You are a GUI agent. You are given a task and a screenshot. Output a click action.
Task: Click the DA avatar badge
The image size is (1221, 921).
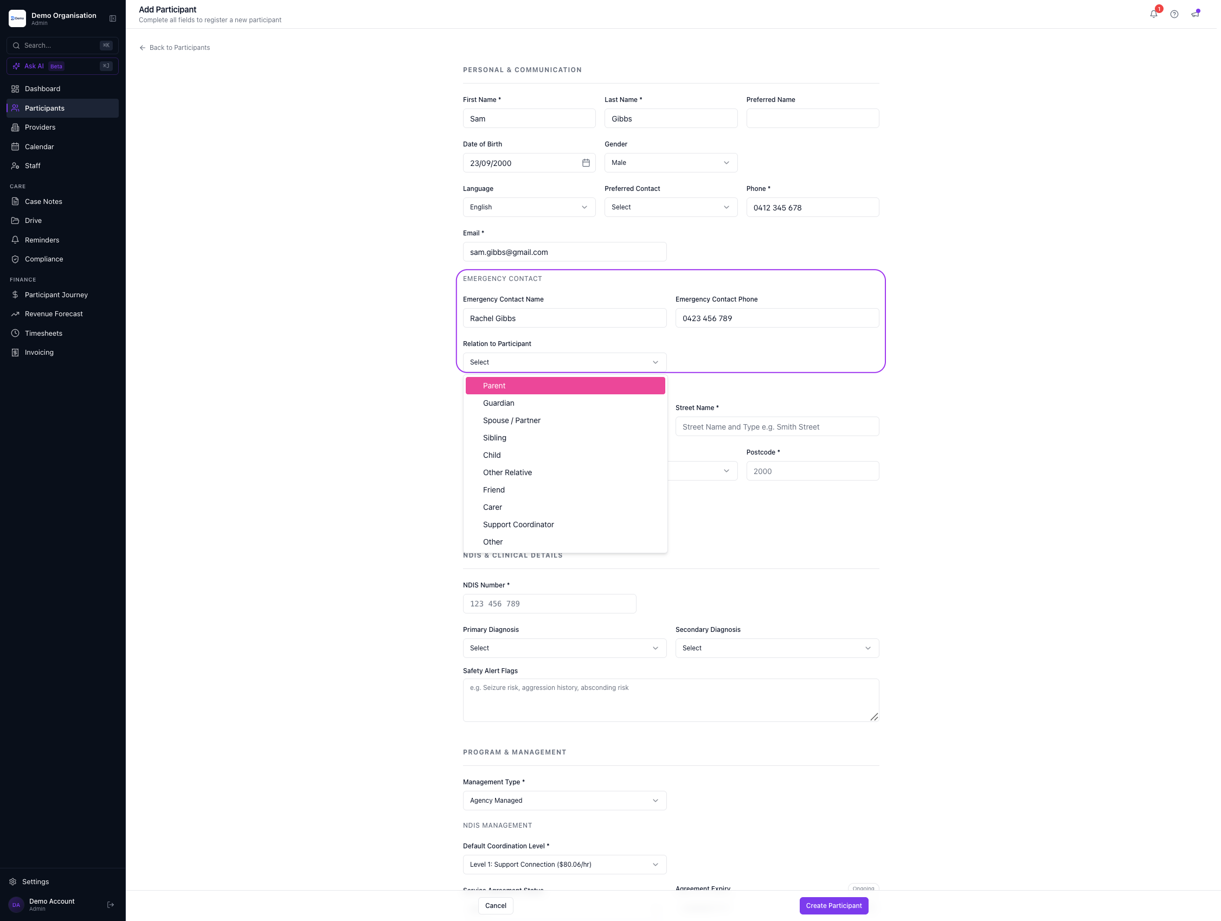16,904
